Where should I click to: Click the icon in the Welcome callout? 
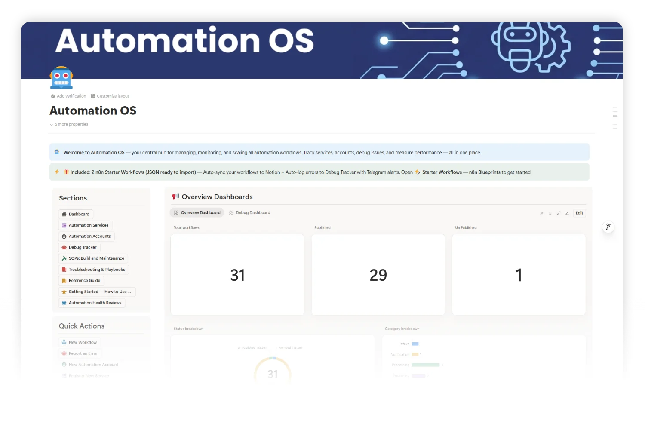(57, 152)
